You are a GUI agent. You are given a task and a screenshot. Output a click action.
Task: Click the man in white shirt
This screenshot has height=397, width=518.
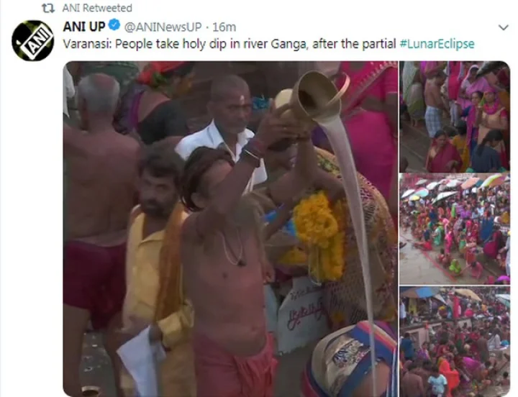coord(224,129)
